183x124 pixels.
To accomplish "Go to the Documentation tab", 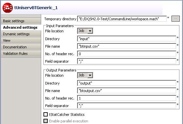I will point(21,47).
